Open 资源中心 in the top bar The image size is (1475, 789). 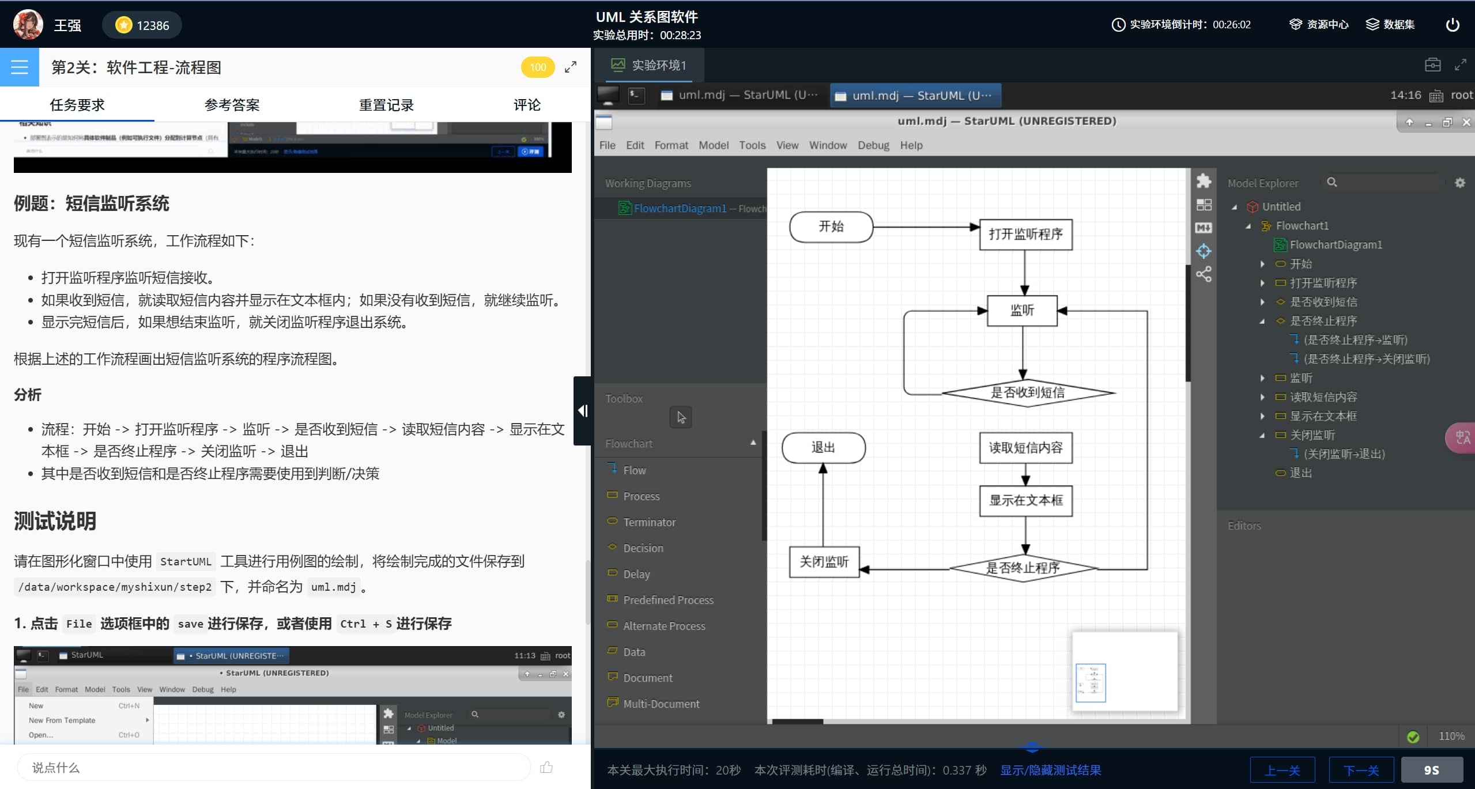tap(1319, 24)
